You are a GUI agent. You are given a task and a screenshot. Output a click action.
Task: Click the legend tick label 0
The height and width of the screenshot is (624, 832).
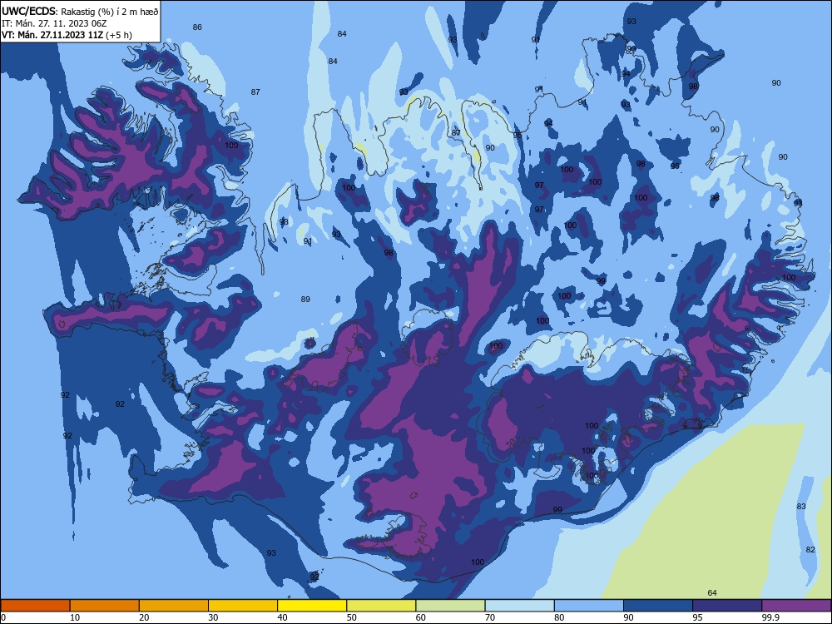click(x=3, y=617)
